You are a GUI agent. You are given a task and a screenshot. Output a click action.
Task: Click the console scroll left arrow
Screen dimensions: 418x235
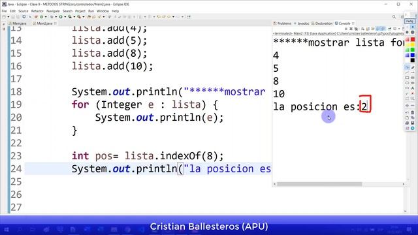pos(274,184)
